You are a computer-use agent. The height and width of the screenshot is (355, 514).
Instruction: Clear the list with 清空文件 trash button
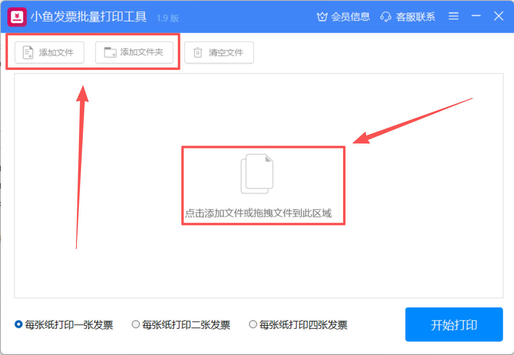point(219,52)
